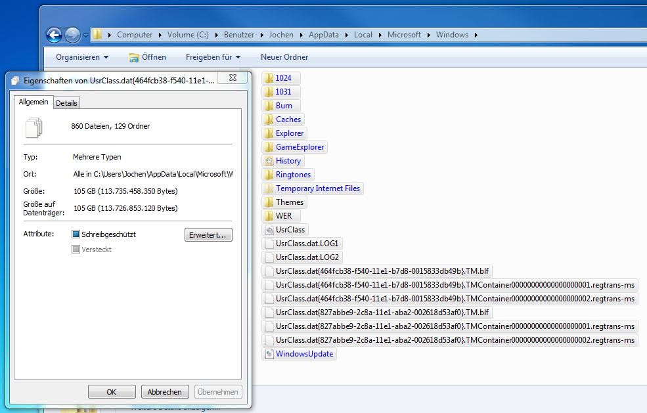Select file UsrClass.dat{464fcb38...}.TM.blf

pos(377,271)
